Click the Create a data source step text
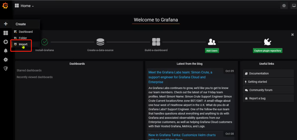297x140 pixels. click(x=100, y=50)
